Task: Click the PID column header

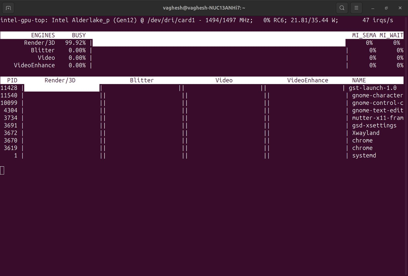Action: 12,80
